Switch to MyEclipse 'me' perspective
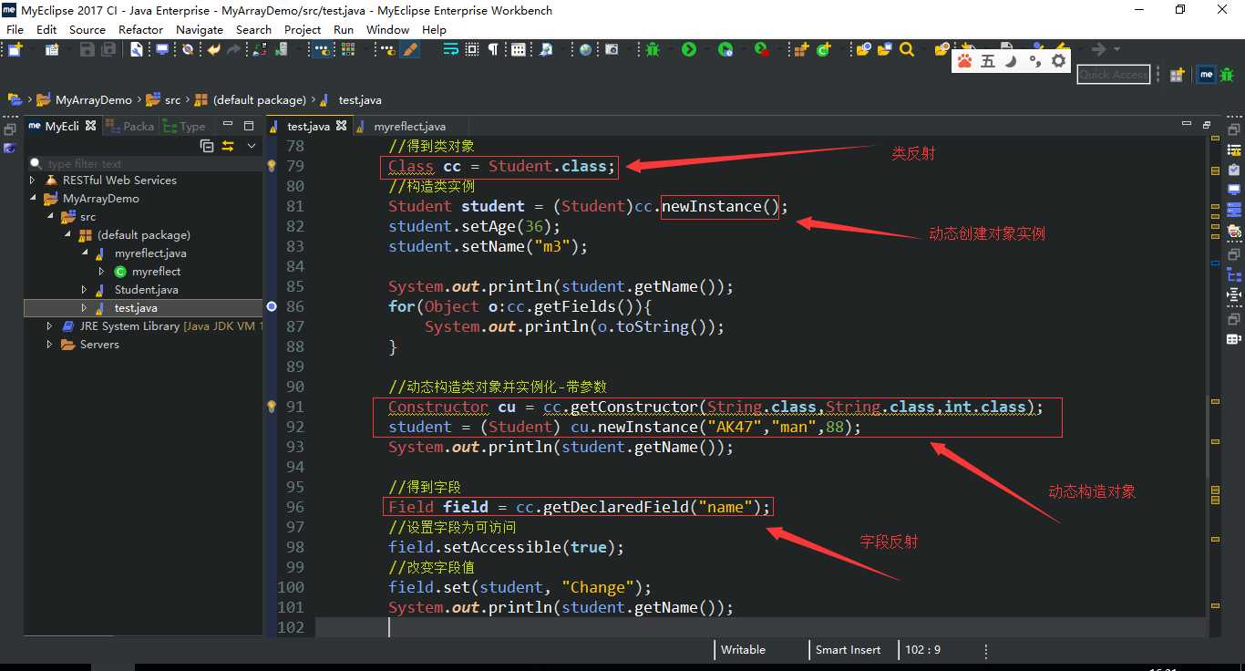The height and width of the screenshot is (671, 1245). pyautogui.click(x=1206, y=75)
